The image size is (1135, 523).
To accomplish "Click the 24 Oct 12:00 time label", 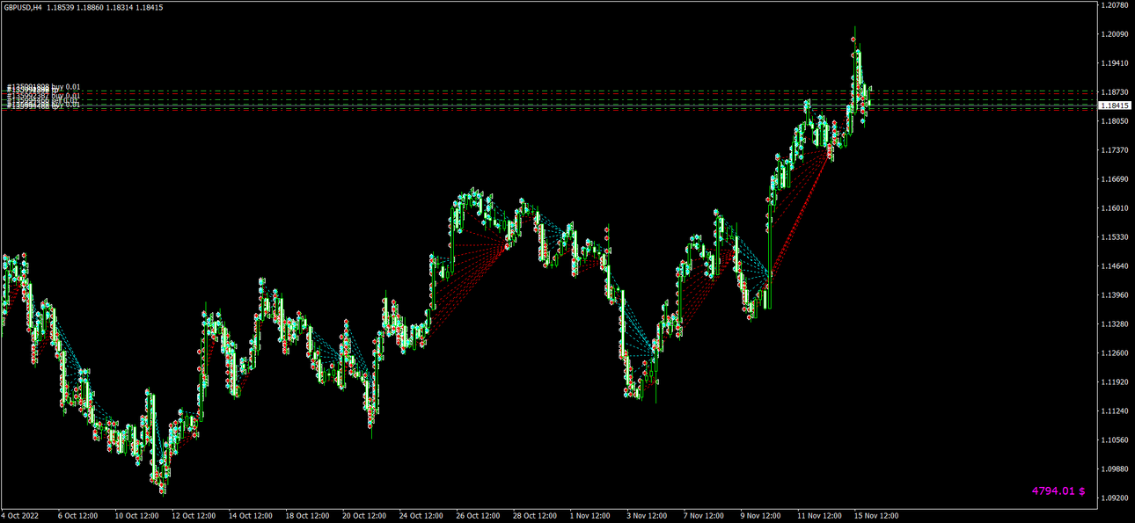I will tap(421, 516).
